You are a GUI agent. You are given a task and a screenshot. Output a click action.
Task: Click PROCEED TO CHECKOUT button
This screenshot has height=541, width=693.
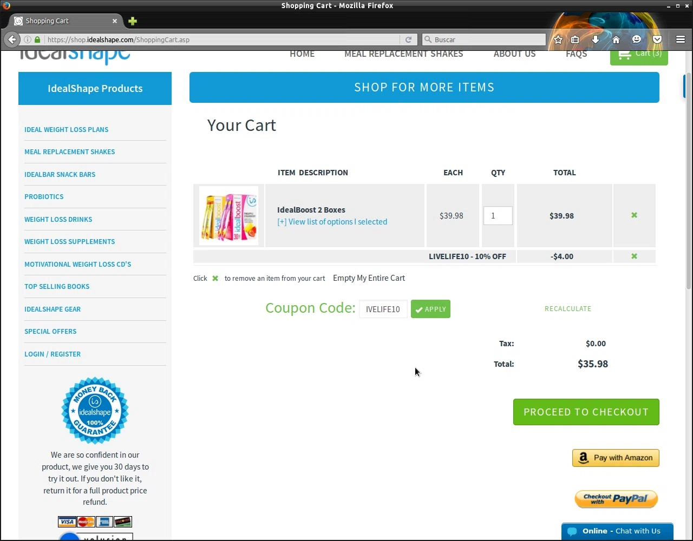[x=586, y=412]
